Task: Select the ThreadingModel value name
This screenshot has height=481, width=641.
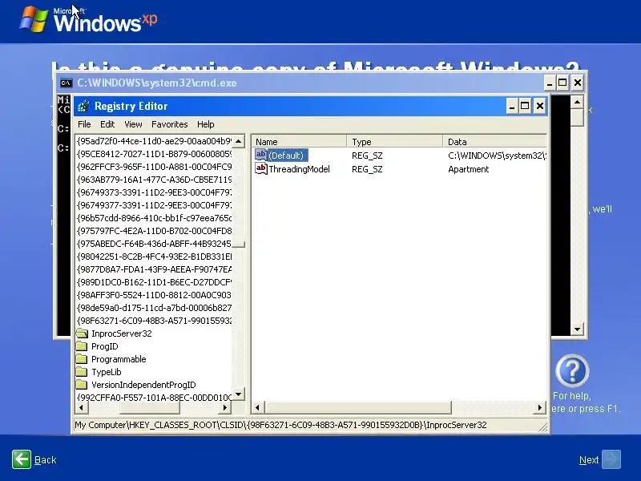Action: (299, 169)
